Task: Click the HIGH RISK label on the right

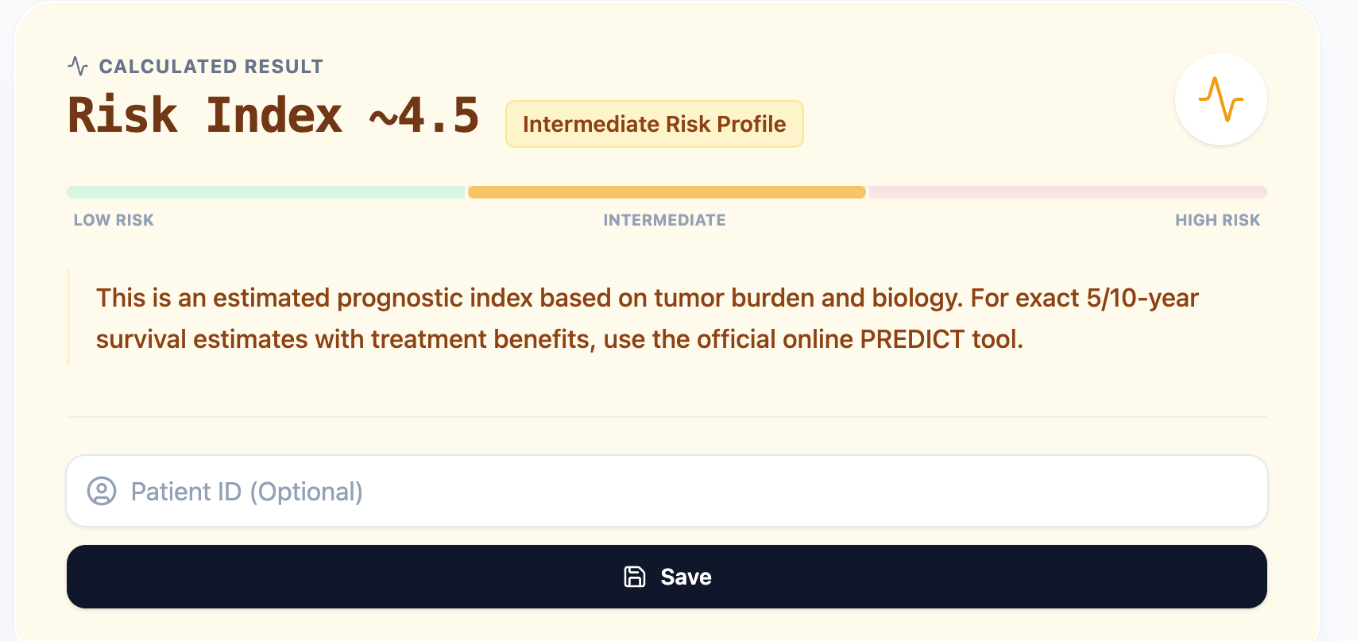Action: 1218,220
